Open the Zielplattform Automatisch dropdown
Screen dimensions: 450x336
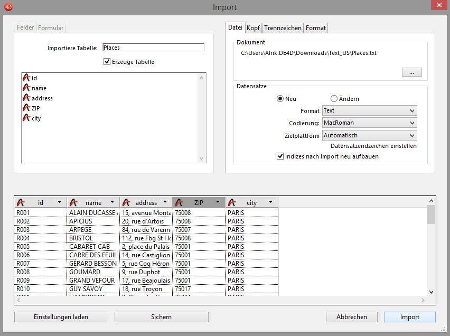coord(369,135)
